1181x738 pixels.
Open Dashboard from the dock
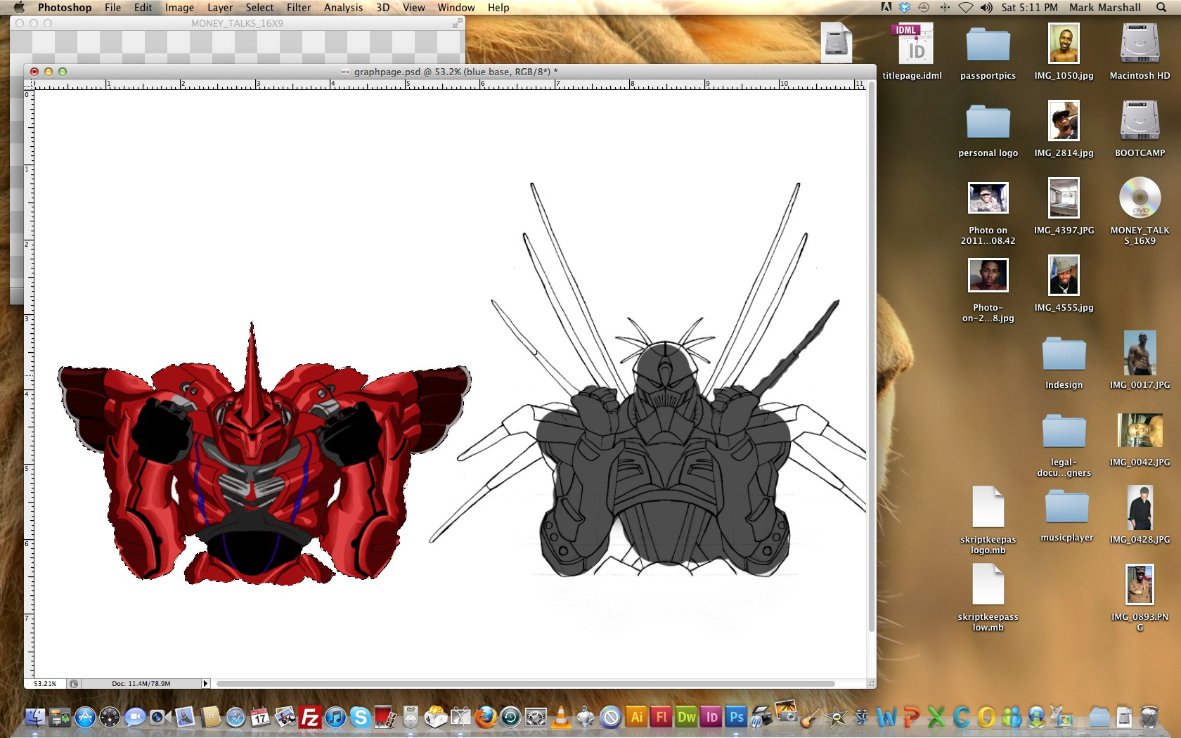[110, 717]
